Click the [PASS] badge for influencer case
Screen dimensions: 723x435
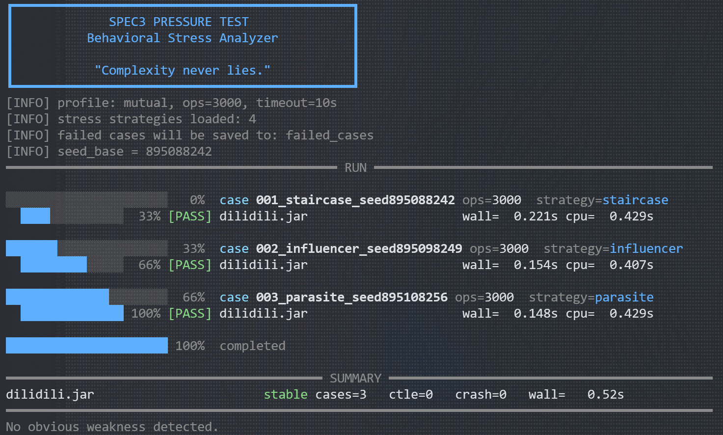point(190,265)
